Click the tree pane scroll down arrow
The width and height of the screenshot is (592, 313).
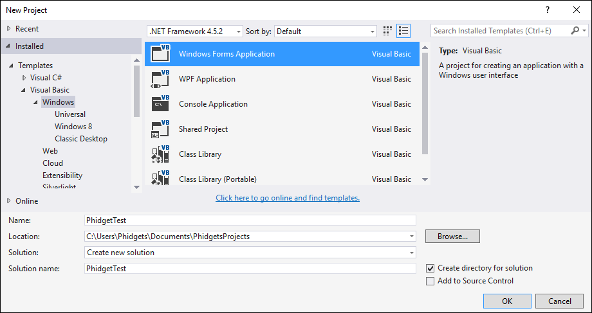(x=136, y=187)
